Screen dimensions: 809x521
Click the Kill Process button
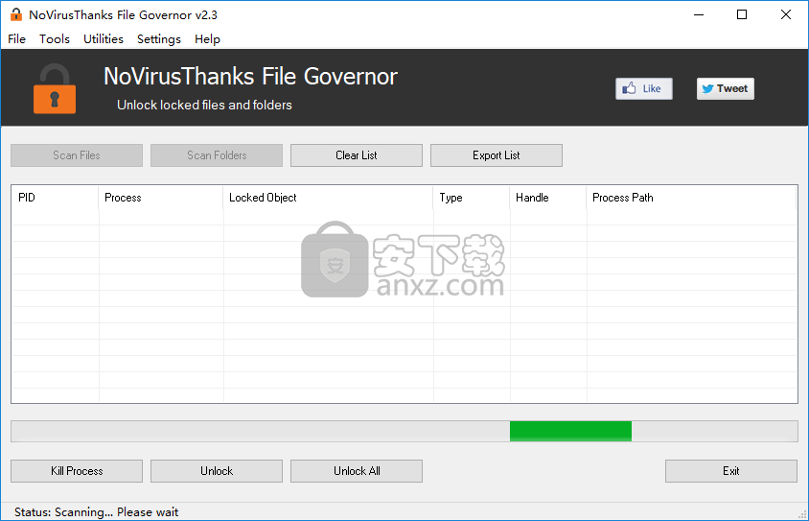point(77,471)
